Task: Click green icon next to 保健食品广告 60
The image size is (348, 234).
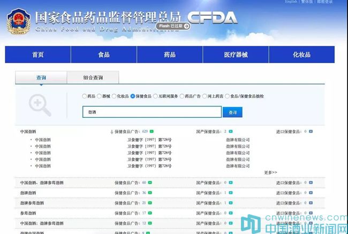Action: click(150, 183)
